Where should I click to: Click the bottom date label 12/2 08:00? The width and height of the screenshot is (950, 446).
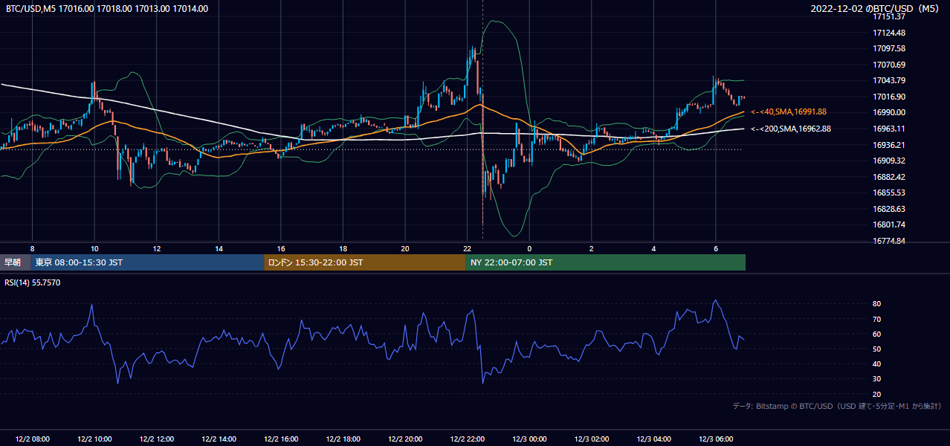[32, 439]
